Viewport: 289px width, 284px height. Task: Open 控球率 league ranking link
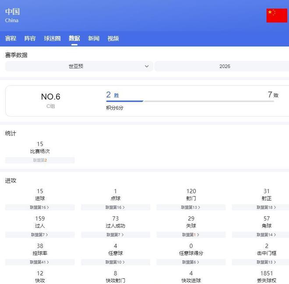[39, 262]
